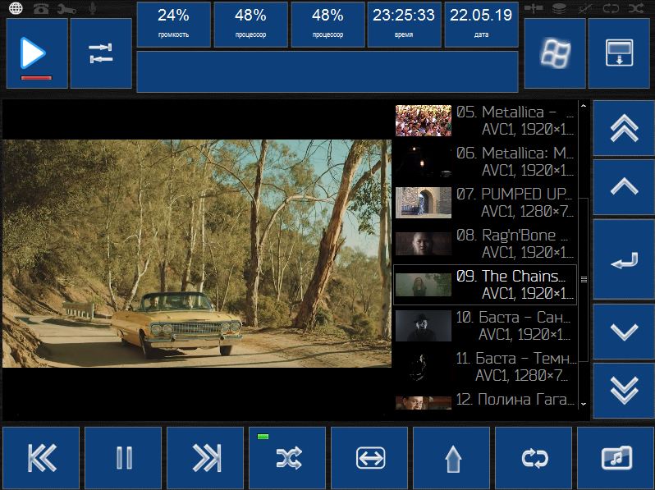Jump to the playlist end with double down arrows
The width and height of the screenshot is (655, 490).
pyautogui.click(x=624, y=391)
